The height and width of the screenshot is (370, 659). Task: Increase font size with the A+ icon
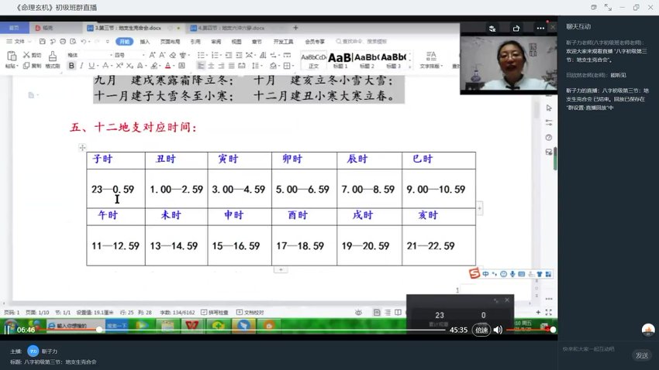click(152, 55)
